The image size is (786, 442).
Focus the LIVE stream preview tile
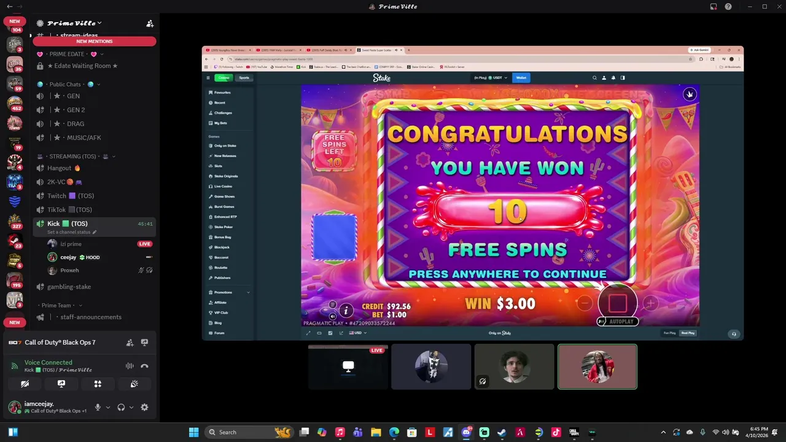pyautogui.click(x=348, y=366)
